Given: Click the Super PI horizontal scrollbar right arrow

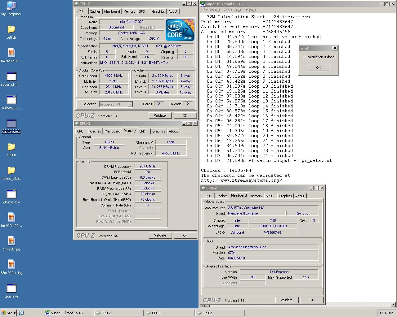Looking at the screenshot, I should click(x=393, y=305).
